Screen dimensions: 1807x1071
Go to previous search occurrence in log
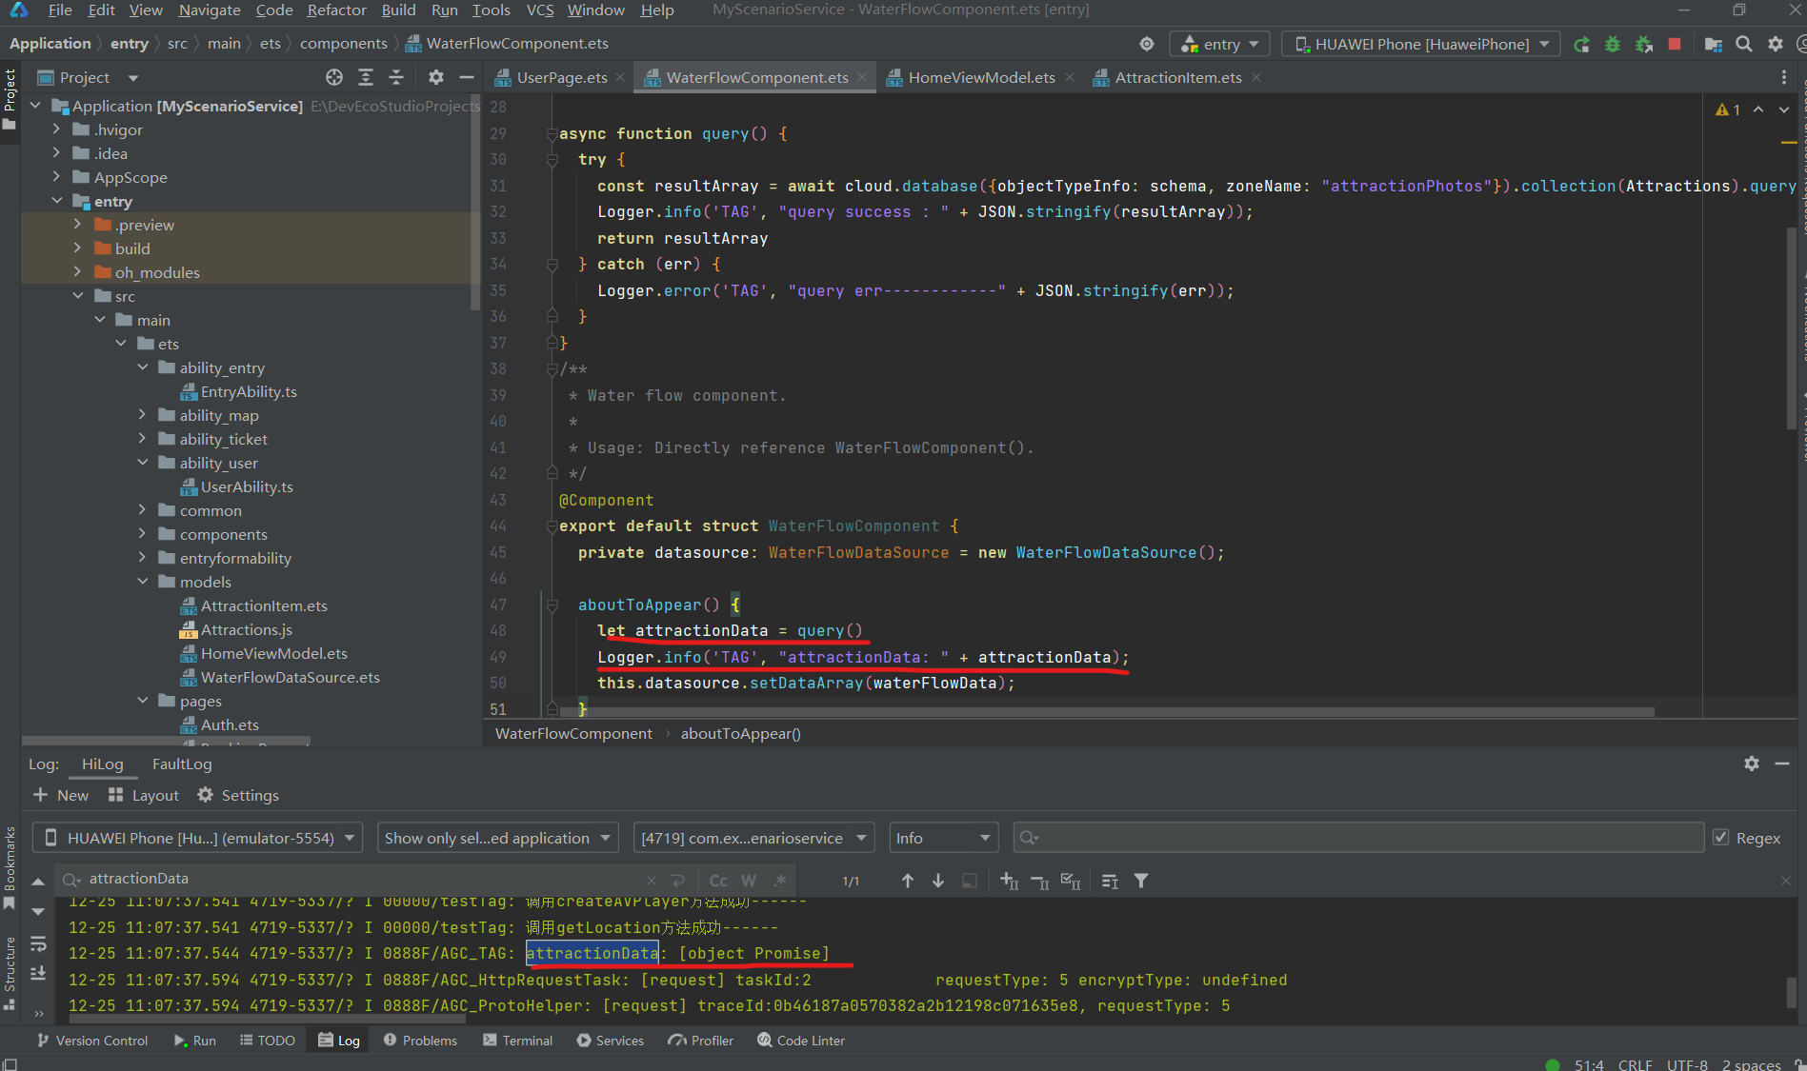[908, 881]
